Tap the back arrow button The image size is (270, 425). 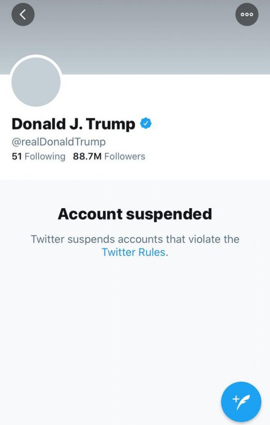(23, 15)
